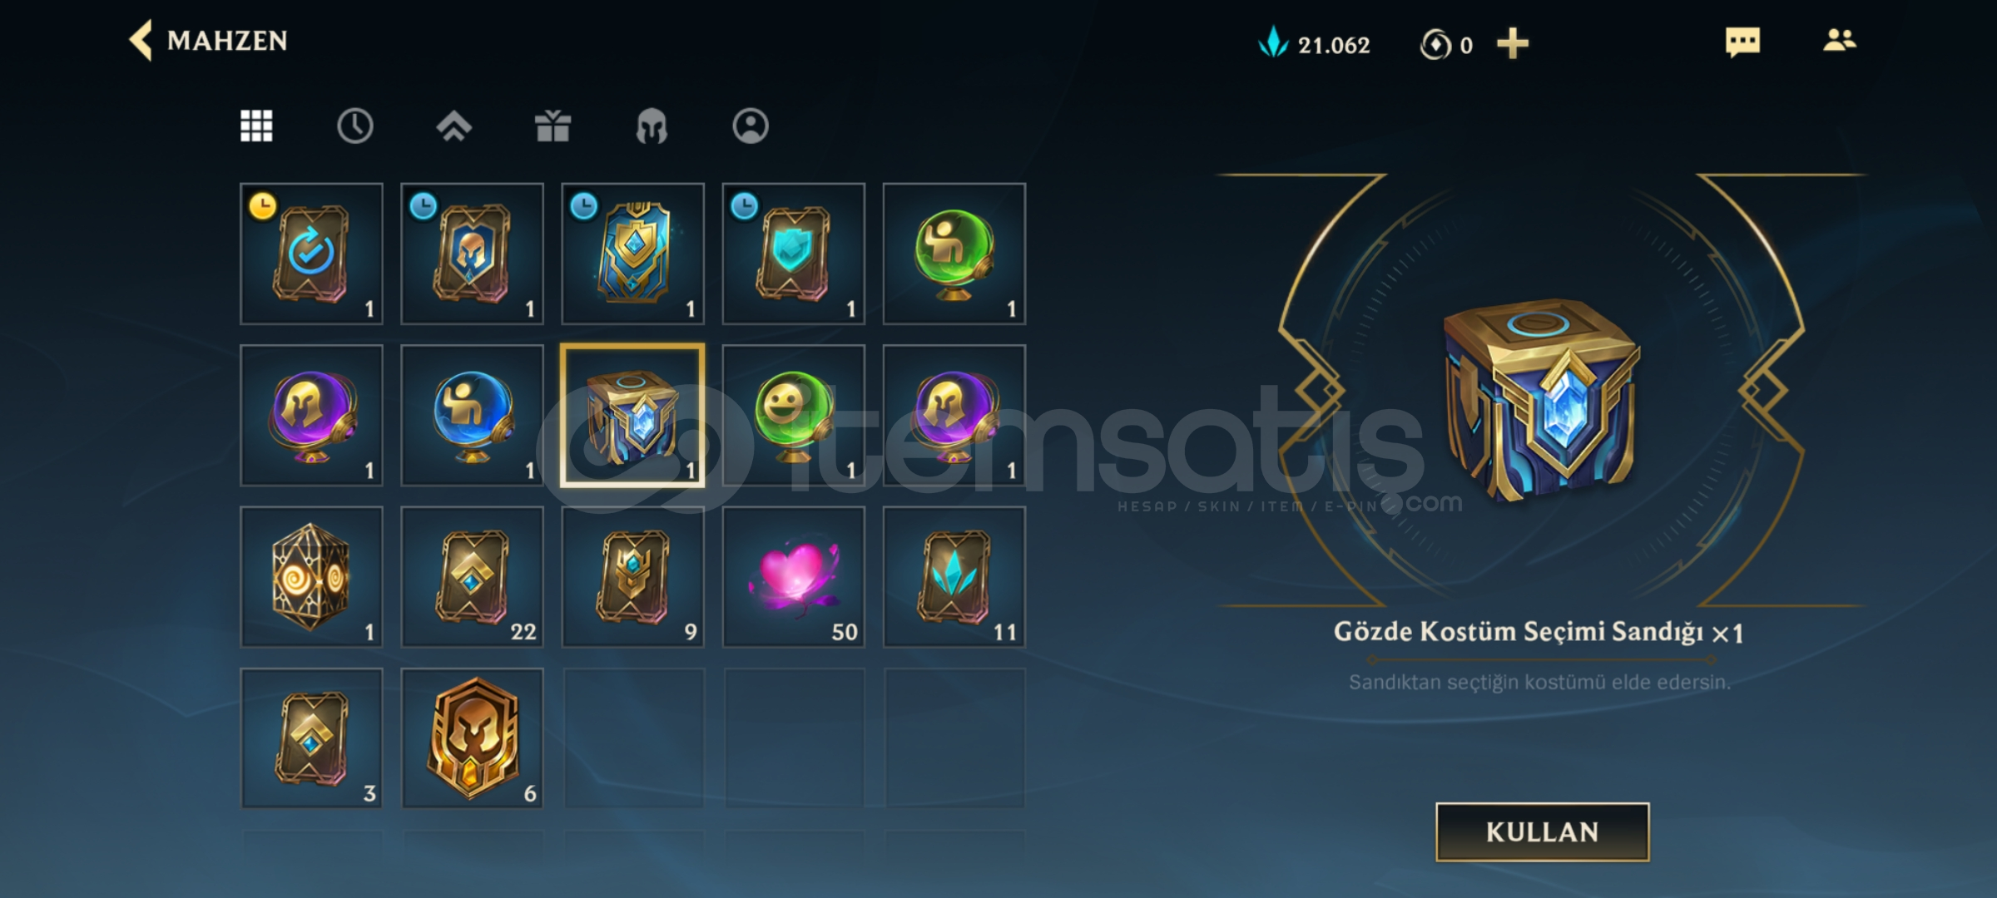Select the orange helmet badge item with 6
Screen dimensions: 1997x898
point(473,738)
